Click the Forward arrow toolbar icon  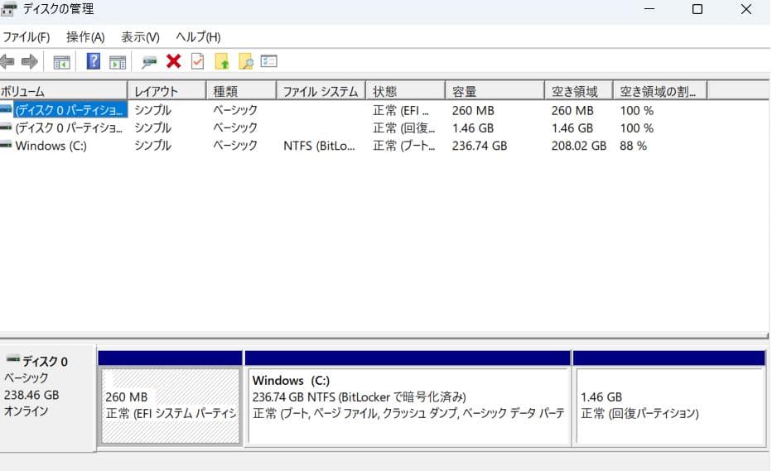[30, 62]
